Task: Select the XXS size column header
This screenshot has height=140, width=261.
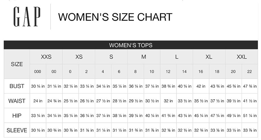Action: pyautogui.click(x=46, y=57)
